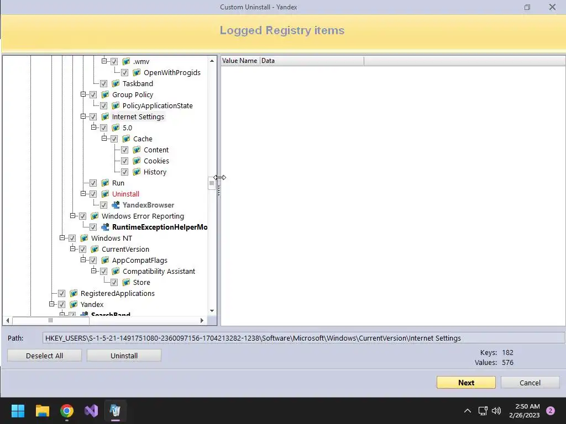
Task: Click the Taskband registry key icon
Action: point(116,84)
